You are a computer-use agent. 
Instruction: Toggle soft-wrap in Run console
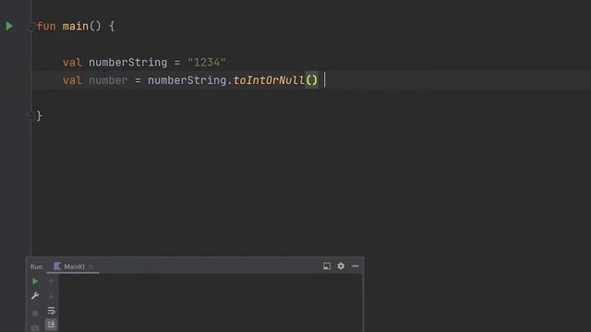click(51, 311)
